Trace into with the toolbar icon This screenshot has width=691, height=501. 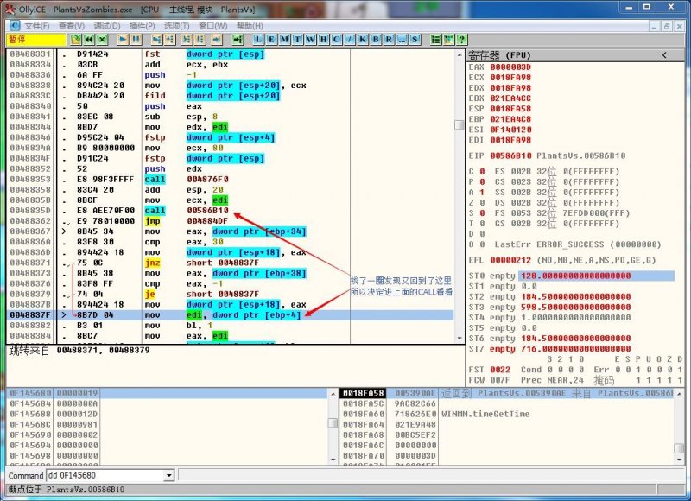tap(187, 40)
